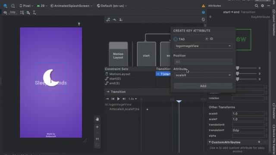276x155 pixels.
Task: Click the default margins 0dp field
Action: tap(13, 12)
